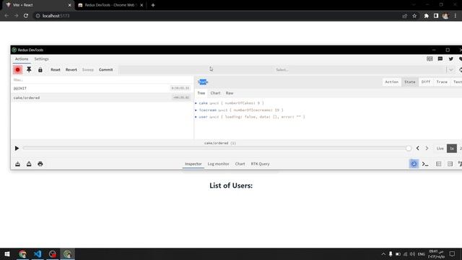Switch to the State inspector tab
The height and width of the screenshot is (260, 462).
click(409, 82)
